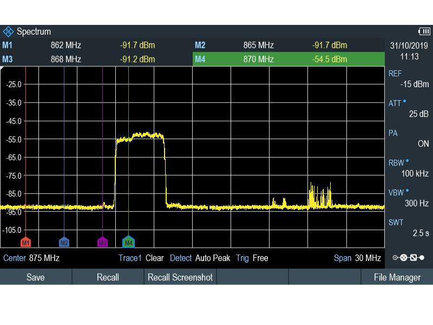Image resolution: width=433 pixels, height=325 pixels.
Task: Click the battery status icon
Action: (424, 31)
